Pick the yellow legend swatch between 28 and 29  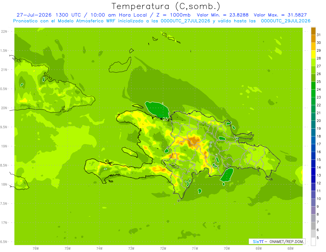click(x=313, y=54)
